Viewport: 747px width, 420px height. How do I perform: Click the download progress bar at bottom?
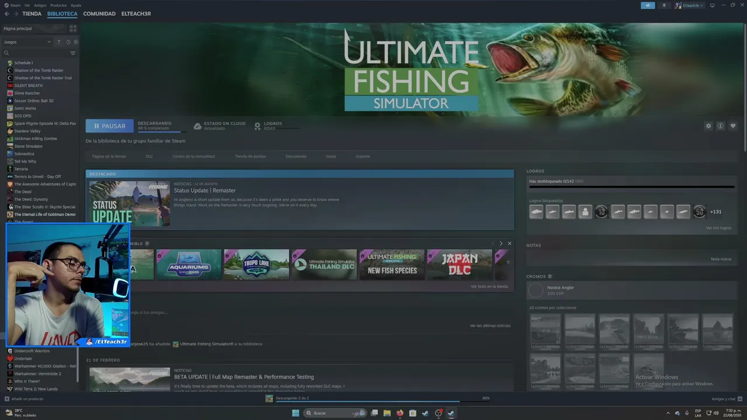coord(382,401)
